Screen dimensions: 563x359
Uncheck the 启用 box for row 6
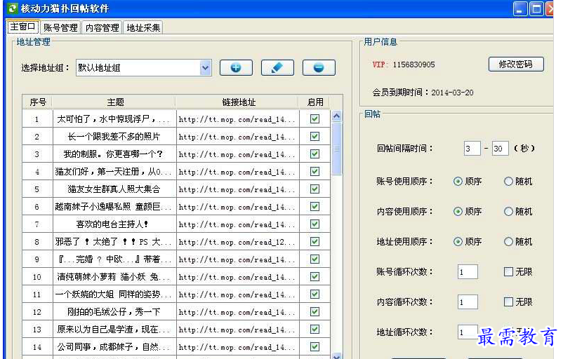(x=315, y=207)
